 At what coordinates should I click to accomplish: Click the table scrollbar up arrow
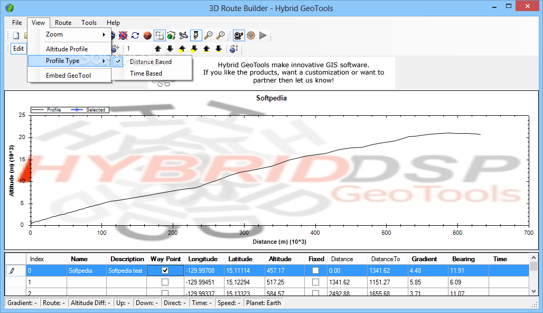click(533, 257)
